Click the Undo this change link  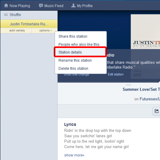tap(76, 75)
